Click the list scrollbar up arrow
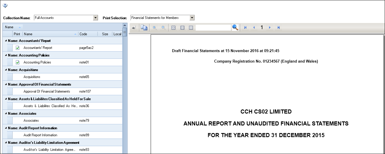385x154 pixels. [x=125, y=25]
